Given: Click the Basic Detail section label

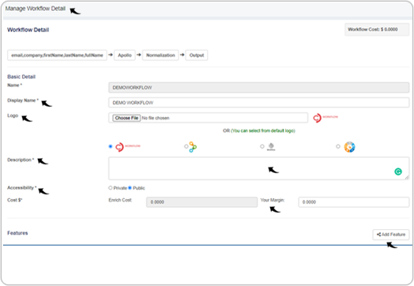Looking at the screenshot, I should coord(21,77).
